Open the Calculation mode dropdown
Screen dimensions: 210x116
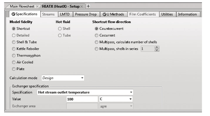(63, 78)
